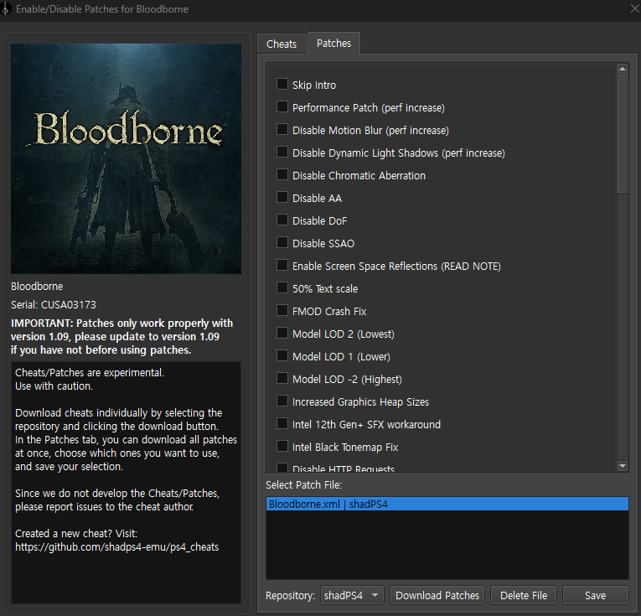Open the Repository shadPS4 dropdown
The width and height of the screenshot is (641, 616).
[x=352, y=595]
